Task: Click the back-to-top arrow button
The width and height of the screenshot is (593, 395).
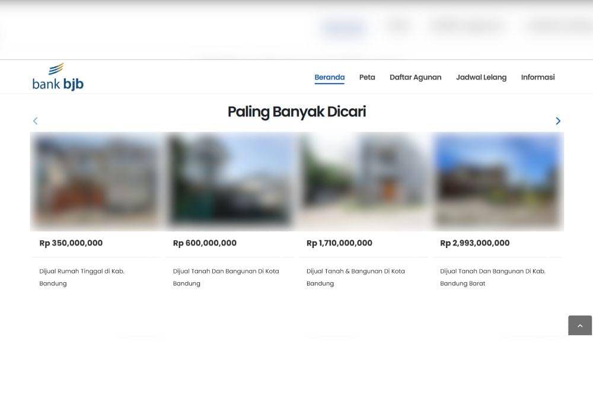Action: tap(580, 325)
